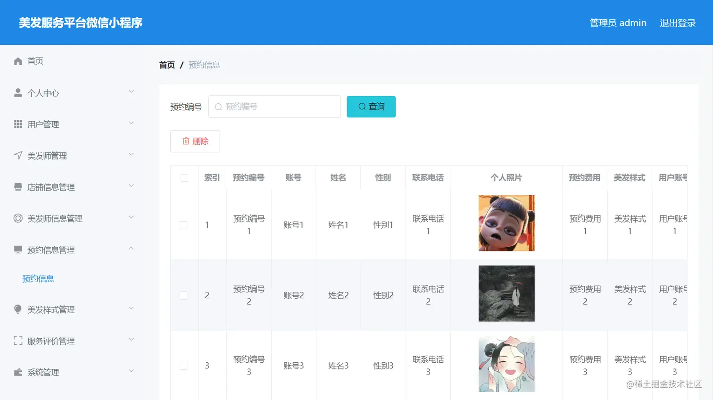The height and width of the screenshot is (400, 713).
Task: Click the grid icon beside 用户管理
Action: (x=18, y=124)
